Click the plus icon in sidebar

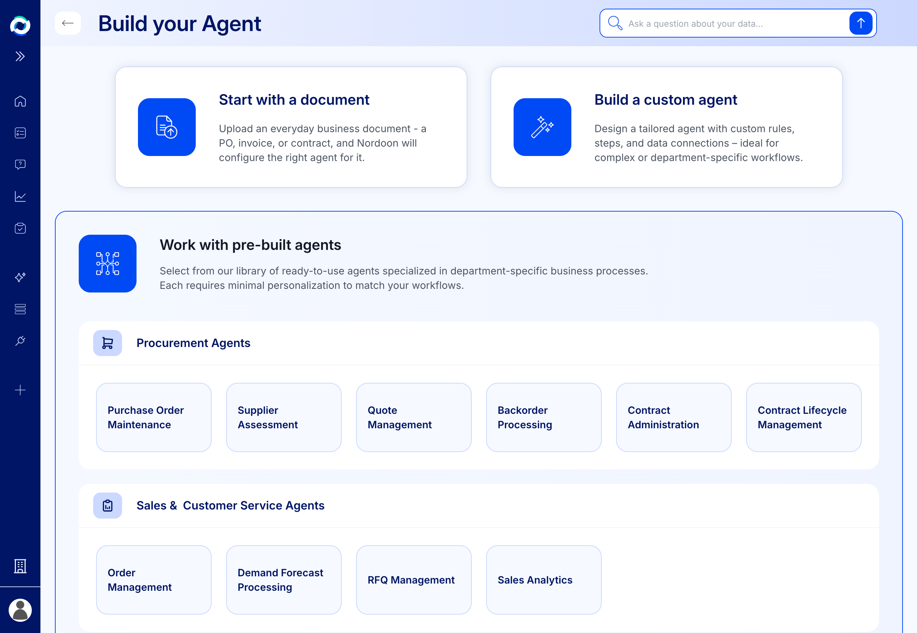pyautogui.click(x=20, y=390)
